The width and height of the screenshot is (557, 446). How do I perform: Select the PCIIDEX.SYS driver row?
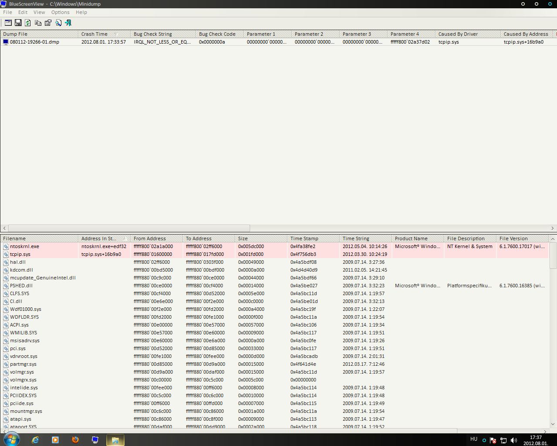(x=274, y=395)
